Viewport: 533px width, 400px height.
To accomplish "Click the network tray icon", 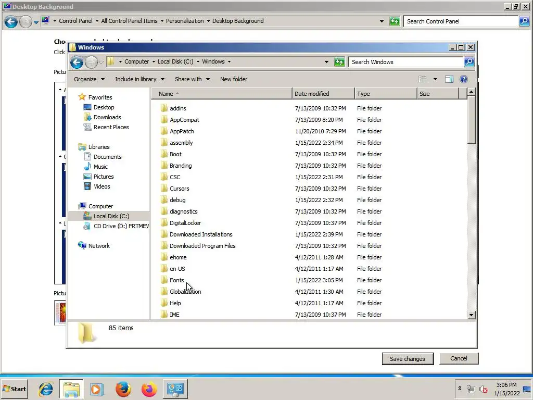I will [x=471, y=389].
